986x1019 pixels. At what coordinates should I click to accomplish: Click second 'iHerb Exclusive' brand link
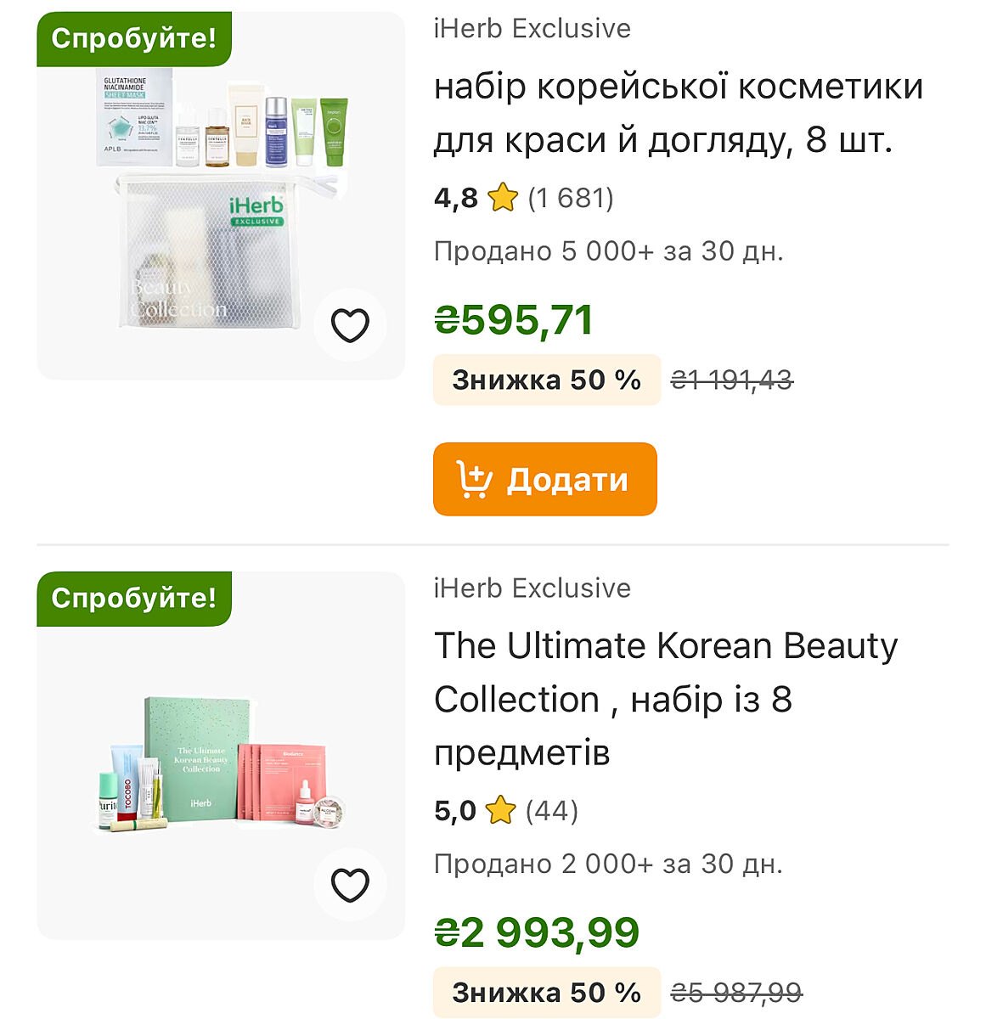click(x=532, y=588)
